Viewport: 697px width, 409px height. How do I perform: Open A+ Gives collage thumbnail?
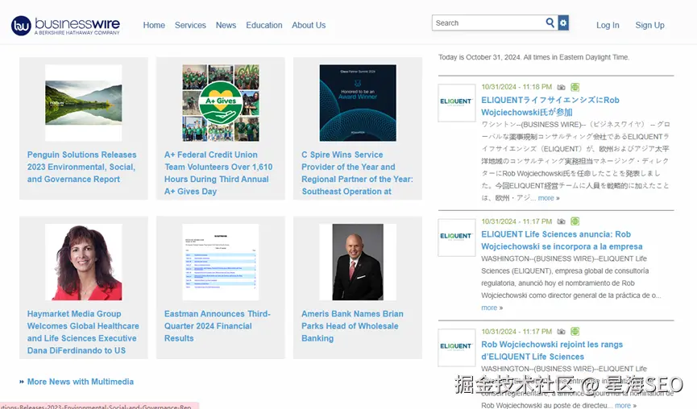pyautogui.click(x=221, y=102)
